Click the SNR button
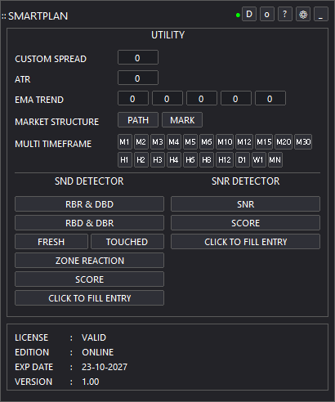The width and height of the screenshot is (335, 402). pyautogui.click(x=245, y=204)
